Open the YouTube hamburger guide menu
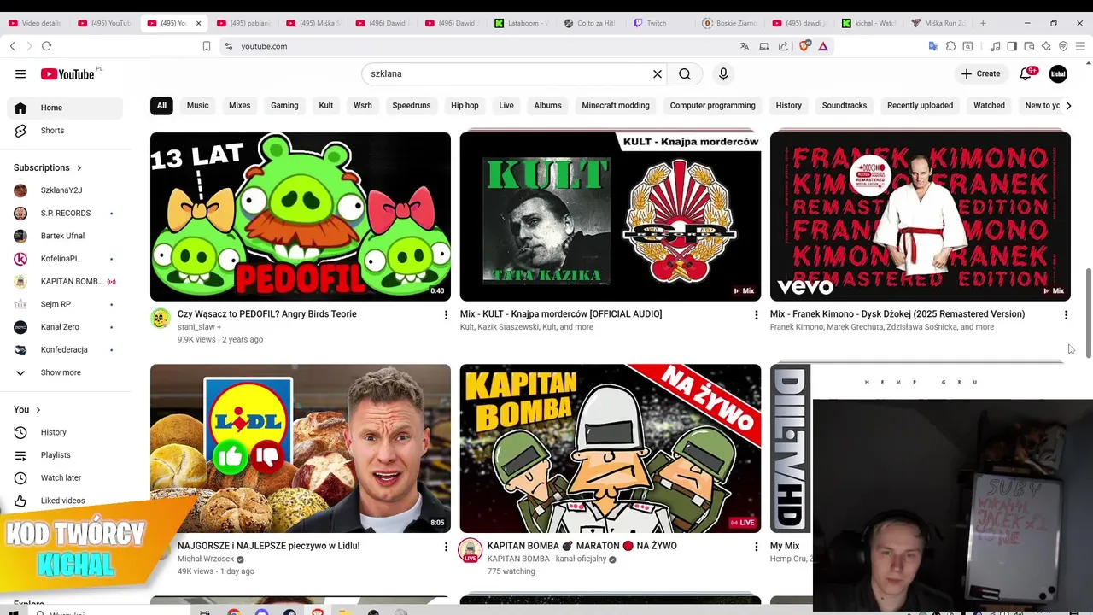1093x615 pixels. pyautogui.click(x=20, y=74)
